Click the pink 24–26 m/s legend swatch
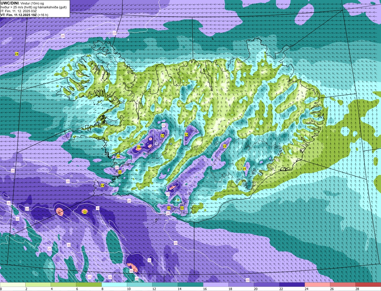The width and height of the screenshot is (381, 291). click(x=317, y=284)
